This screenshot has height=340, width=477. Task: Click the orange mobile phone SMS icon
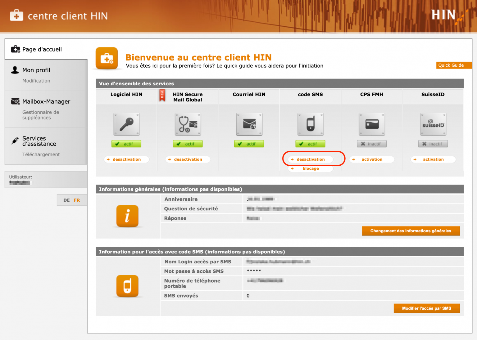tap(127, 286)
